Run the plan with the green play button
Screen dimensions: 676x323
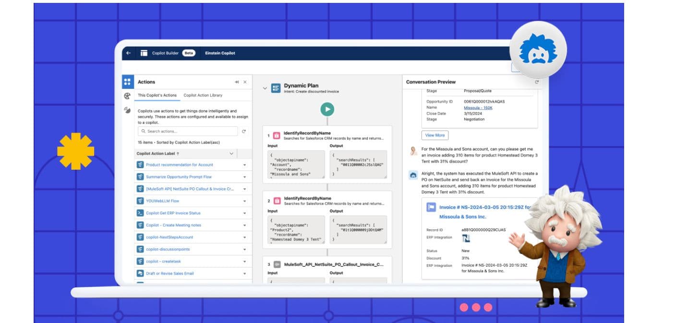coord(327,110)
